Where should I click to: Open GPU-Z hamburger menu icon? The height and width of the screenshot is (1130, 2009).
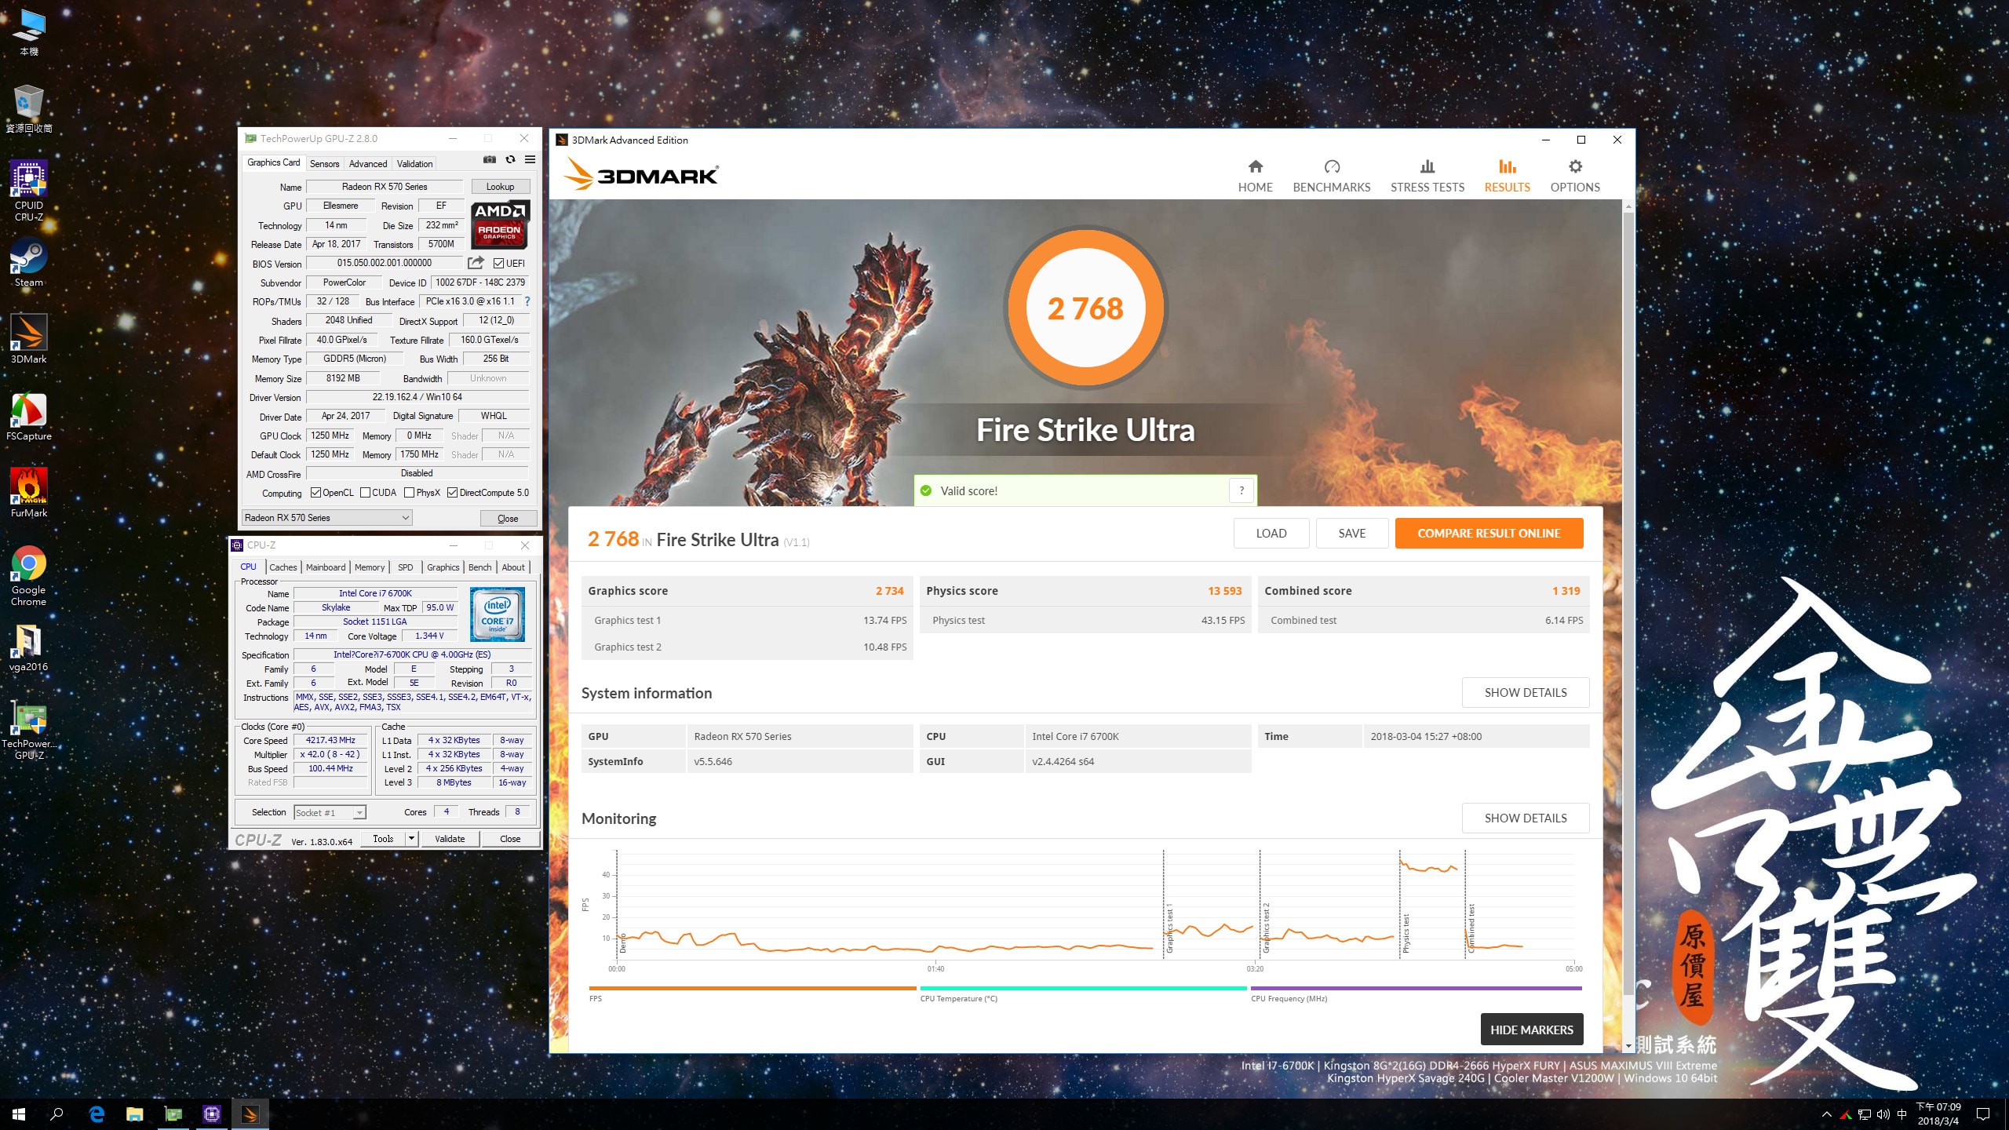531,159
